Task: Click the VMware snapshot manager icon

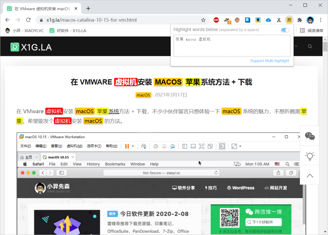Action: [x=173, y=146]
